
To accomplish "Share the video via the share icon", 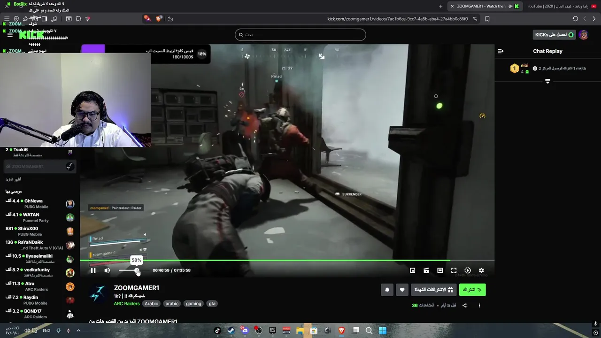I will 464,305.
